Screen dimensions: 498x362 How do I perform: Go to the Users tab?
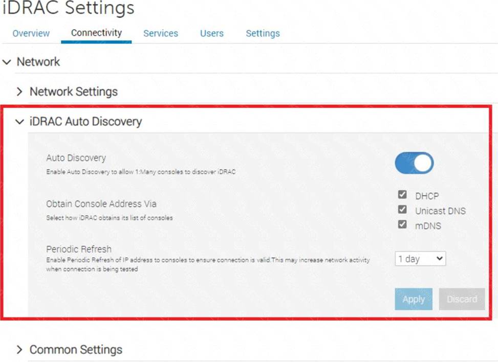point(212,33)
